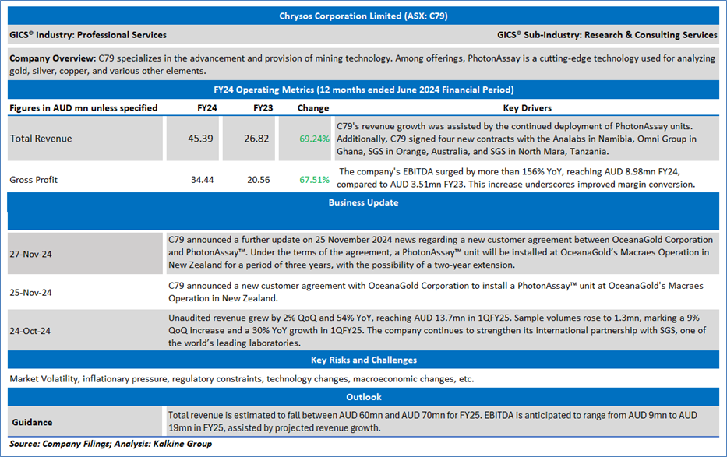Click the Total Revenue FY23 value 26.82

[x=256, y=139]
